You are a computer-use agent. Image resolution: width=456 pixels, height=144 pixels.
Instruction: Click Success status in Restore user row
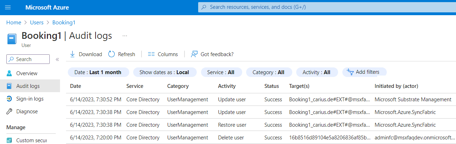(x=273, y=125)
